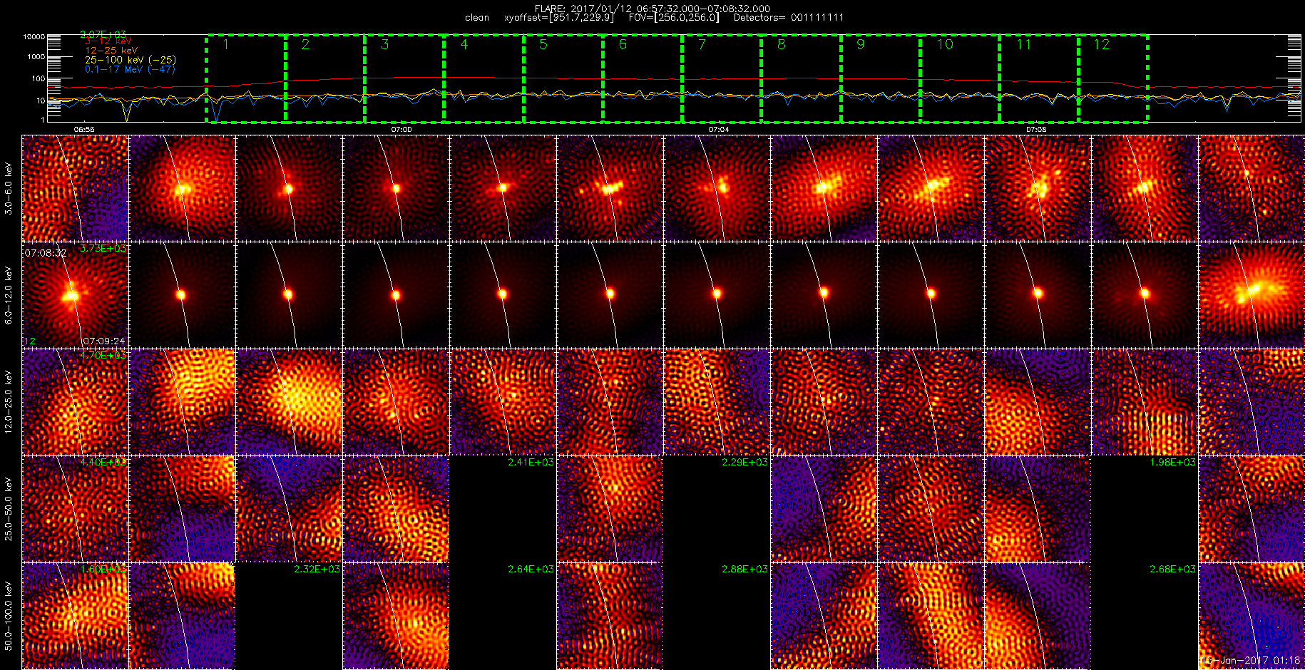Click the blue '0.1-17 MeV (-47)' legend entry
This screenshot has height=670, width=1305.
tap(130, 69)
